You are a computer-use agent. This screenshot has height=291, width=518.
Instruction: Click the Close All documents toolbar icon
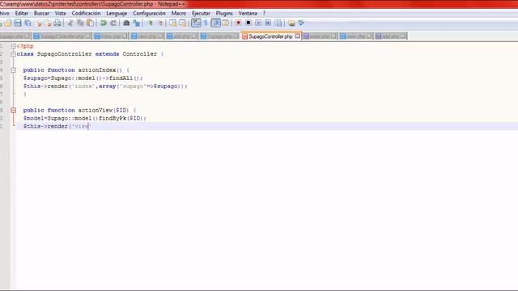coord(49,23)
